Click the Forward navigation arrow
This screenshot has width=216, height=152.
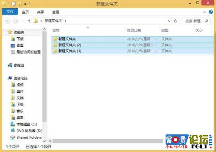pos(16,21)
